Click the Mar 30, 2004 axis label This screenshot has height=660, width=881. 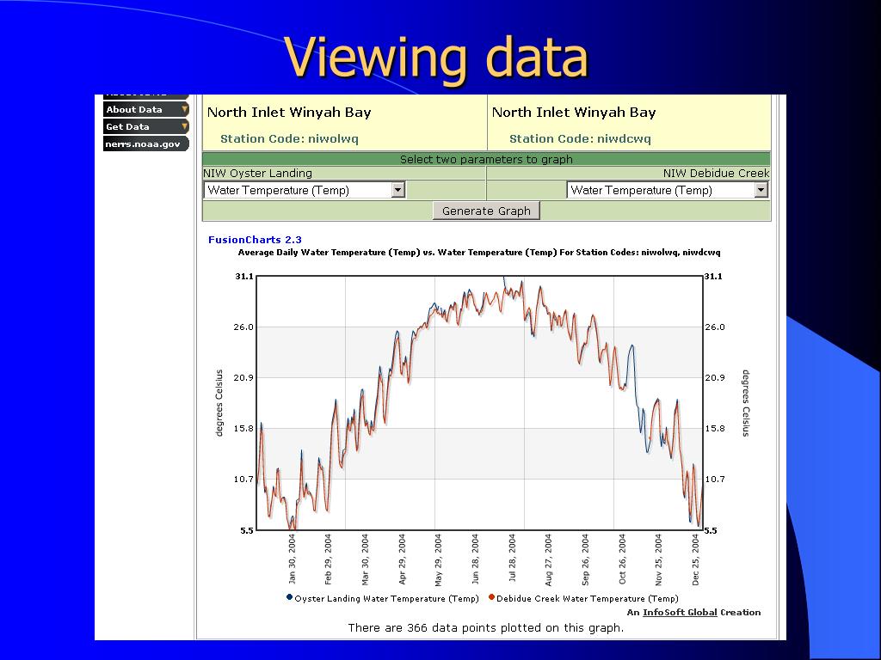(365, 559)
